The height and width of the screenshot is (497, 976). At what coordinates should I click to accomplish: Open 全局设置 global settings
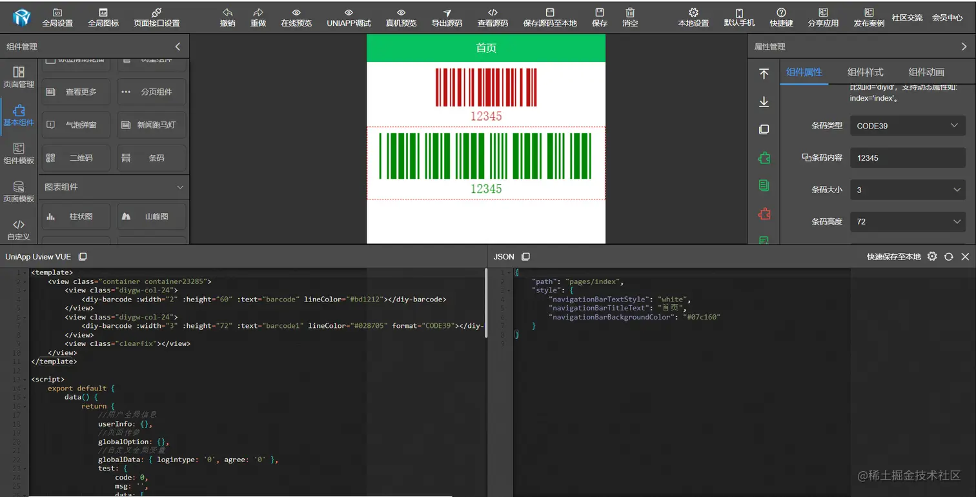(57, 17)
